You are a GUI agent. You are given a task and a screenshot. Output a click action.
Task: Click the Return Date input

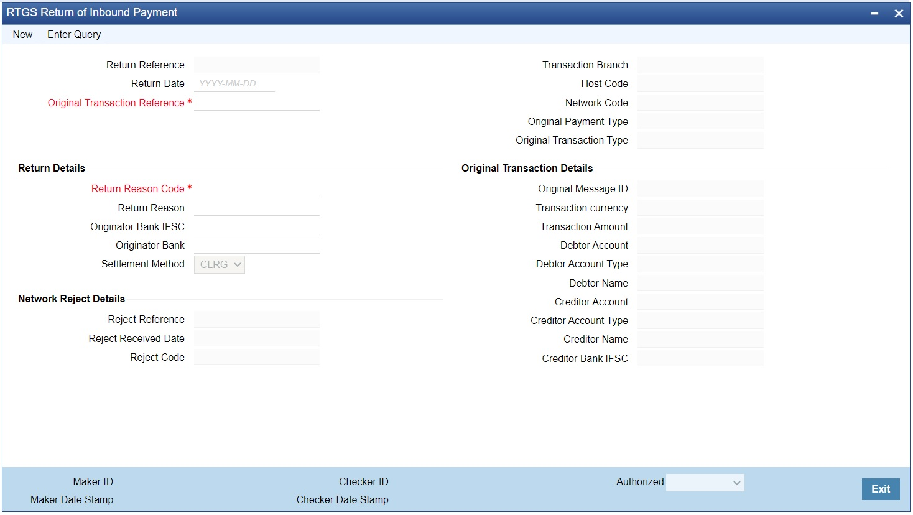[234, 84]
